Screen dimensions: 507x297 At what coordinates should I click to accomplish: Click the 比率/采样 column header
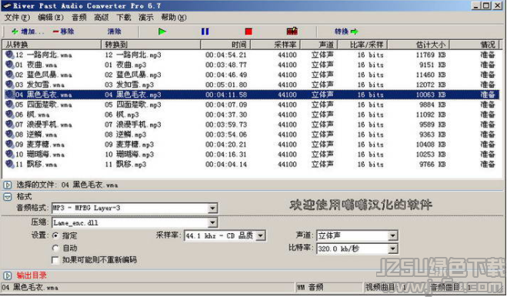coord(362,45)
